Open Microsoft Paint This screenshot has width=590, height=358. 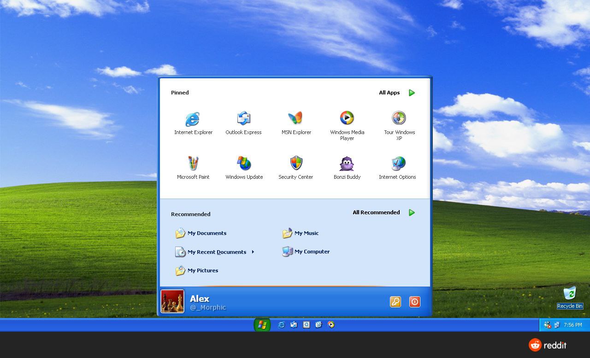click(x=193, y=168)
